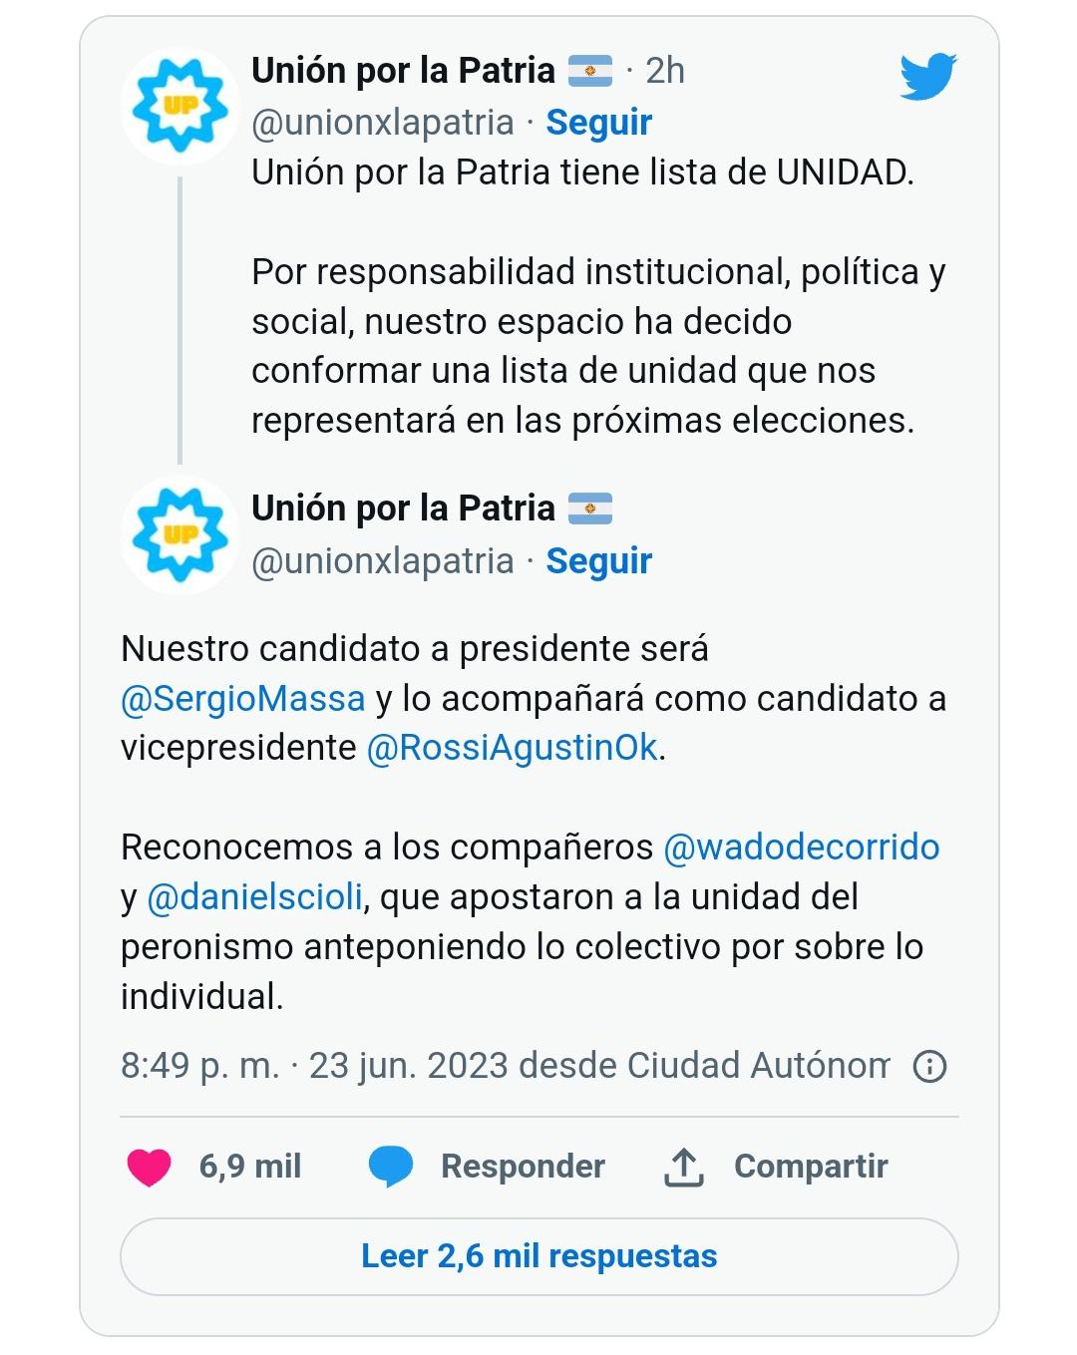Like the tweet with the heart icon
The height and width of the screenshot is (1355, 1077).
pos(149,1167)
